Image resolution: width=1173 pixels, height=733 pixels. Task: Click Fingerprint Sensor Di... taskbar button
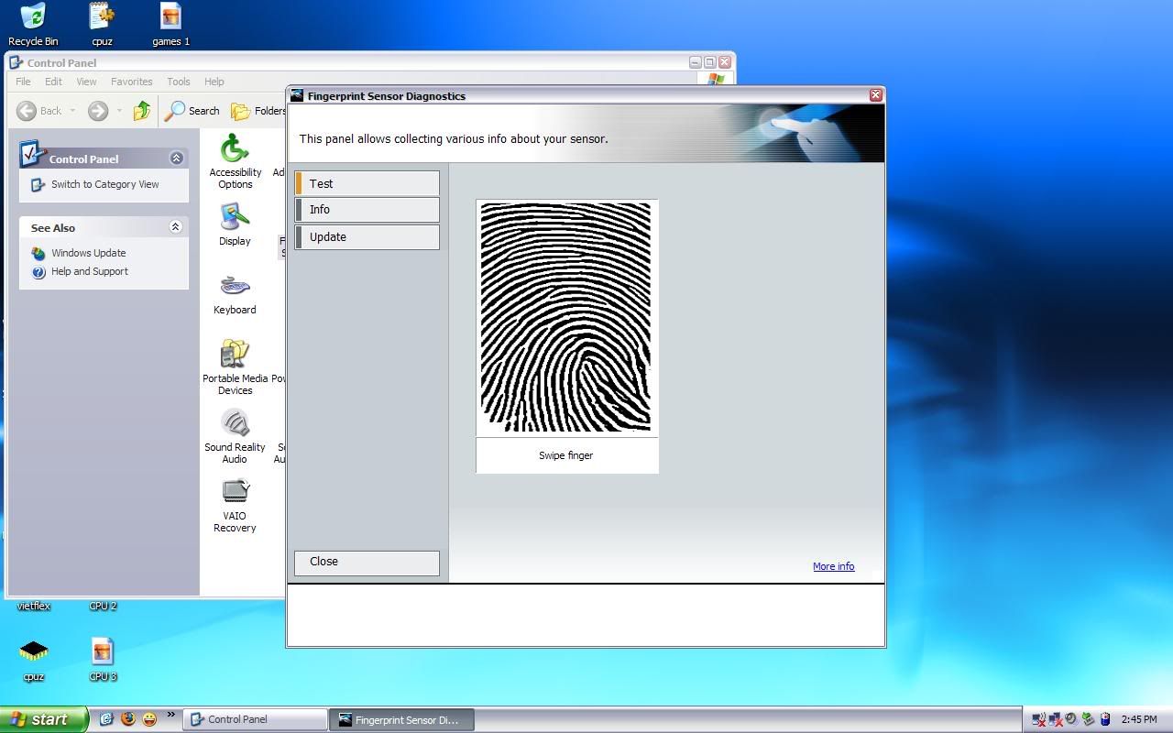403,719
